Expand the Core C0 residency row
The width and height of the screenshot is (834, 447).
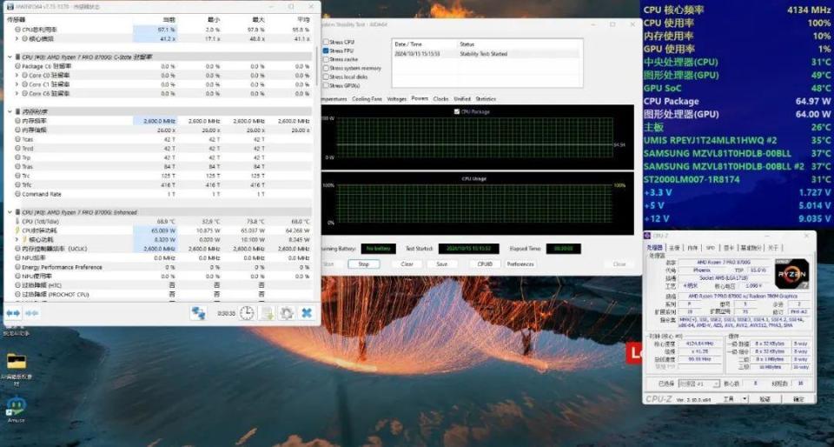coord(17,76)
